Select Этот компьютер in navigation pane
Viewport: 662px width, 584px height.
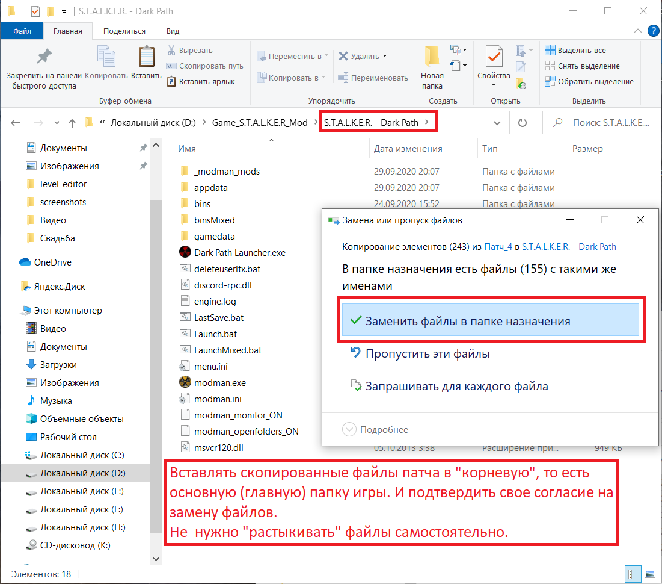pyautogui.click(x=61, y=311)
